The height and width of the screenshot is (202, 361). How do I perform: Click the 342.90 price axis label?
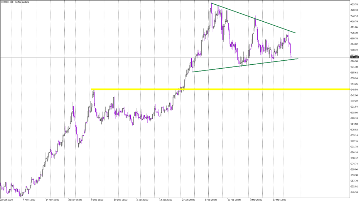pos(355,95)
